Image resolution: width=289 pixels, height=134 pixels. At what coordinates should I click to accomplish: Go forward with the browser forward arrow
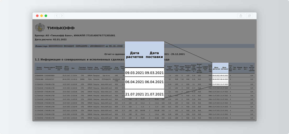[62, 16]
